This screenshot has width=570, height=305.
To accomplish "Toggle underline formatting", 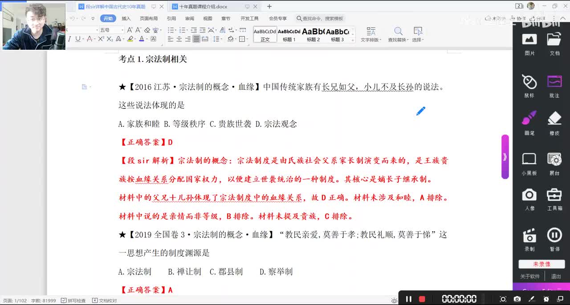I will (x=78, y=39).
